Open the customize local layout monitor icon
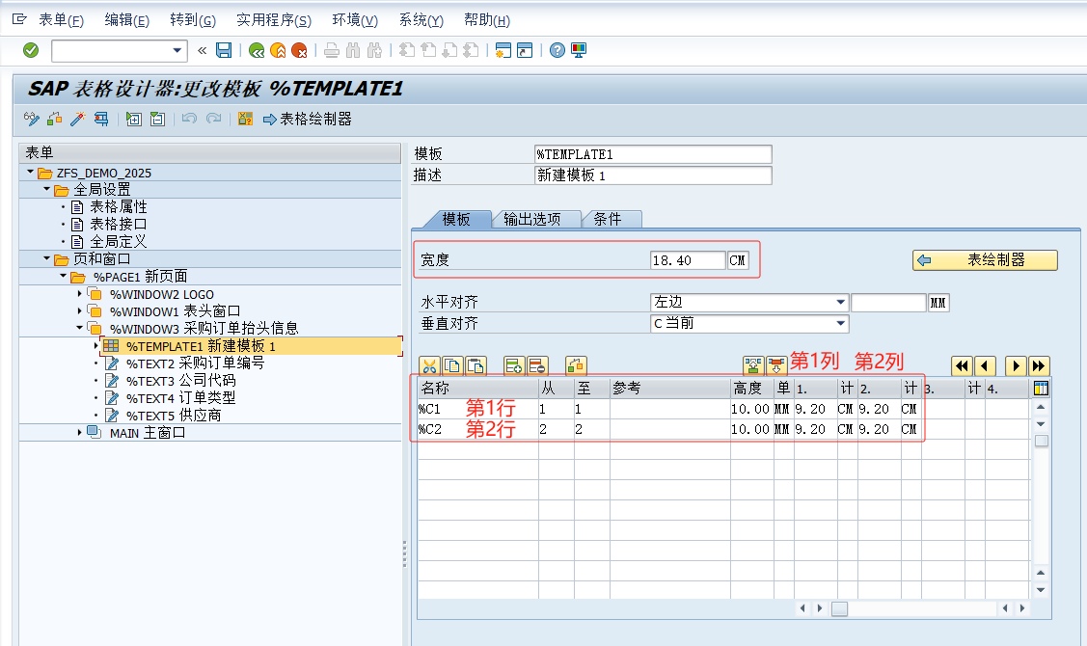The width and height of the screenshot is (1087, 646). click(579, 50)
